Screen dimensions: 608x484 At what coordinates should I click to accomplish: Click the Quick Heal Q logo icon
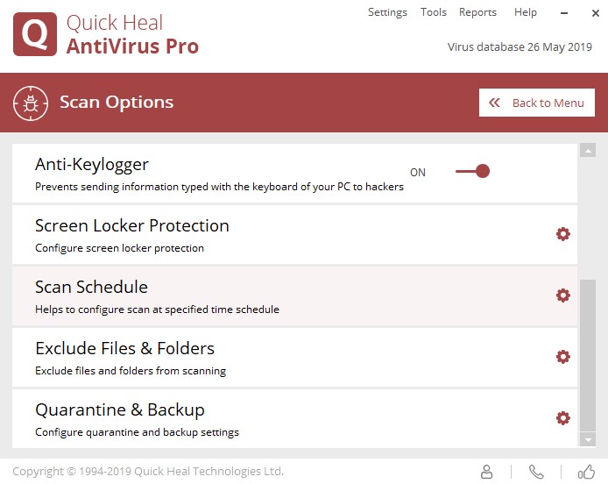click(35, 34)
